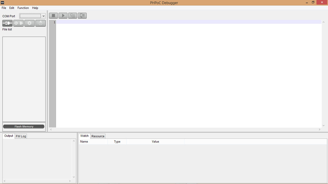Click the editor horizontal scrollbar right arrow

320,129
